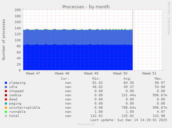
Task: Click the 'Last update' timestamp line
Action: pos(129,120)
